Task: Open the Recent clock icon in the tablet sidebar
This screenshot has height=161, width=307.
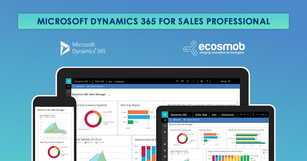Action: (x=165, y=126)
